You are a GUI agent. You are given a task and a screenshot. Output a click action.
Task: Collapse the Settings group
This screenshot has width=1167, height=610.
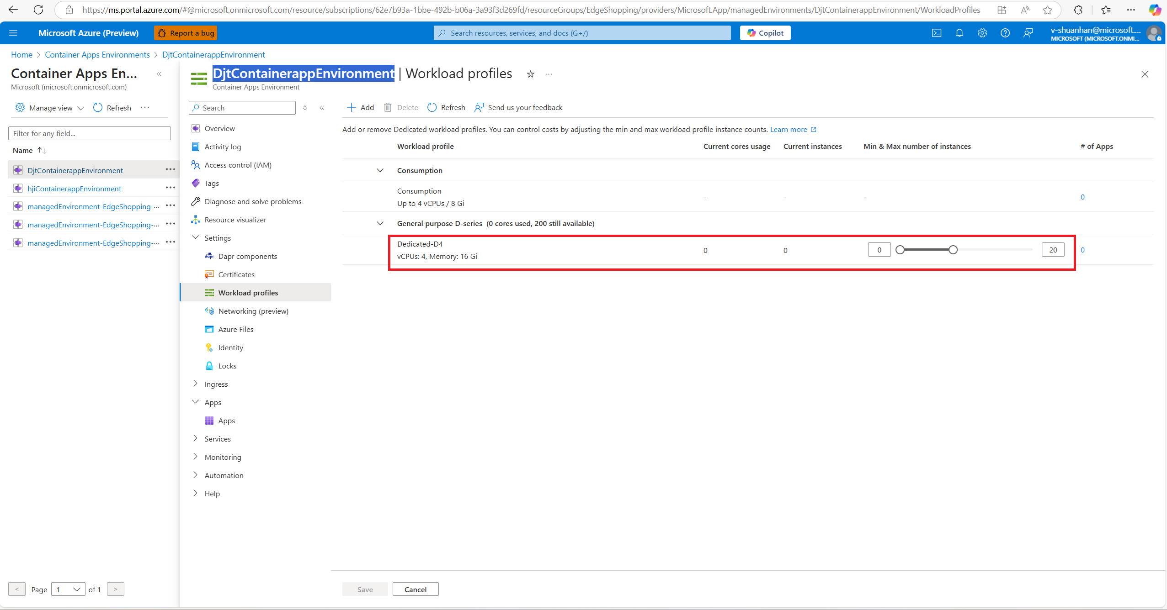[196, 237]
